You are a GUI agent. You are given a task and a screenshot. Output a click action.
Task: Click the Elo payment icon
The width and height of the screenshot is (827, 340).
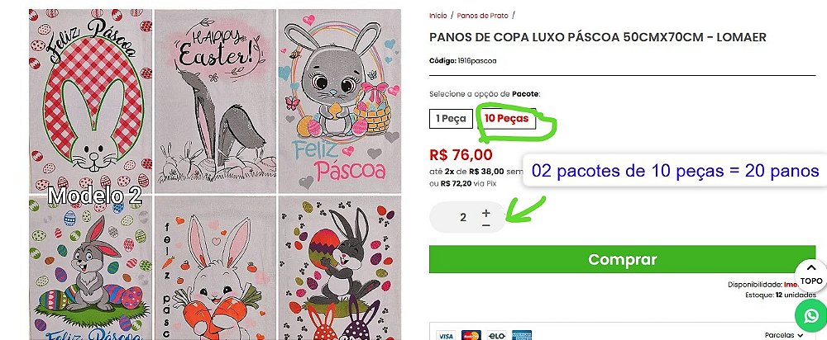tap(496, 336)
